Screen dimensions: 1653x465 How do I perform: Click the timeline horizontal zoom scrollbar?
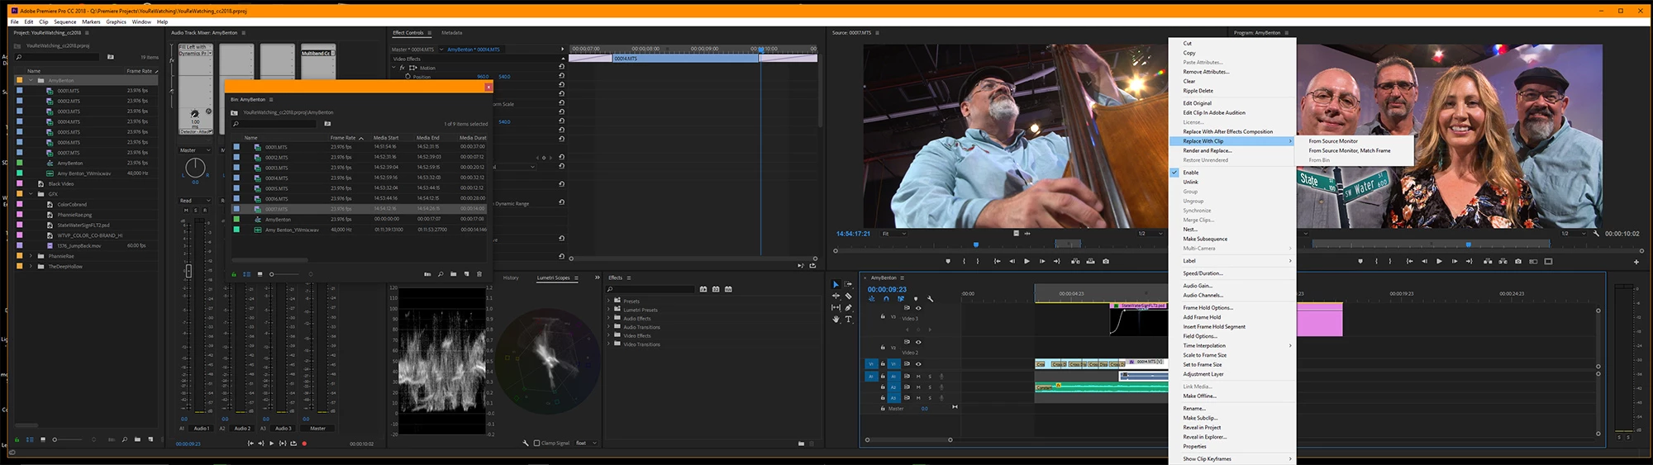click(x=908, y=440)
